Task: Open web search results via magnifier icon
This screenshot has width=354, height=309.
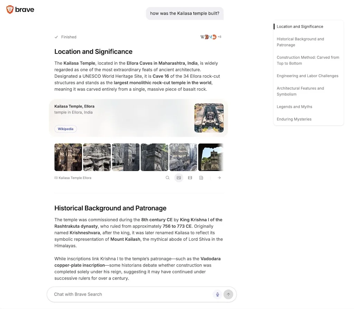Action: coord(168,177)
